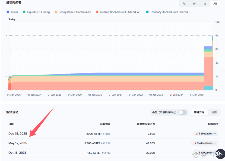The width and height of the screenshot is (225, 161).
Task: Click the 3.86B ASTER amount
Action: coord(92,143)
